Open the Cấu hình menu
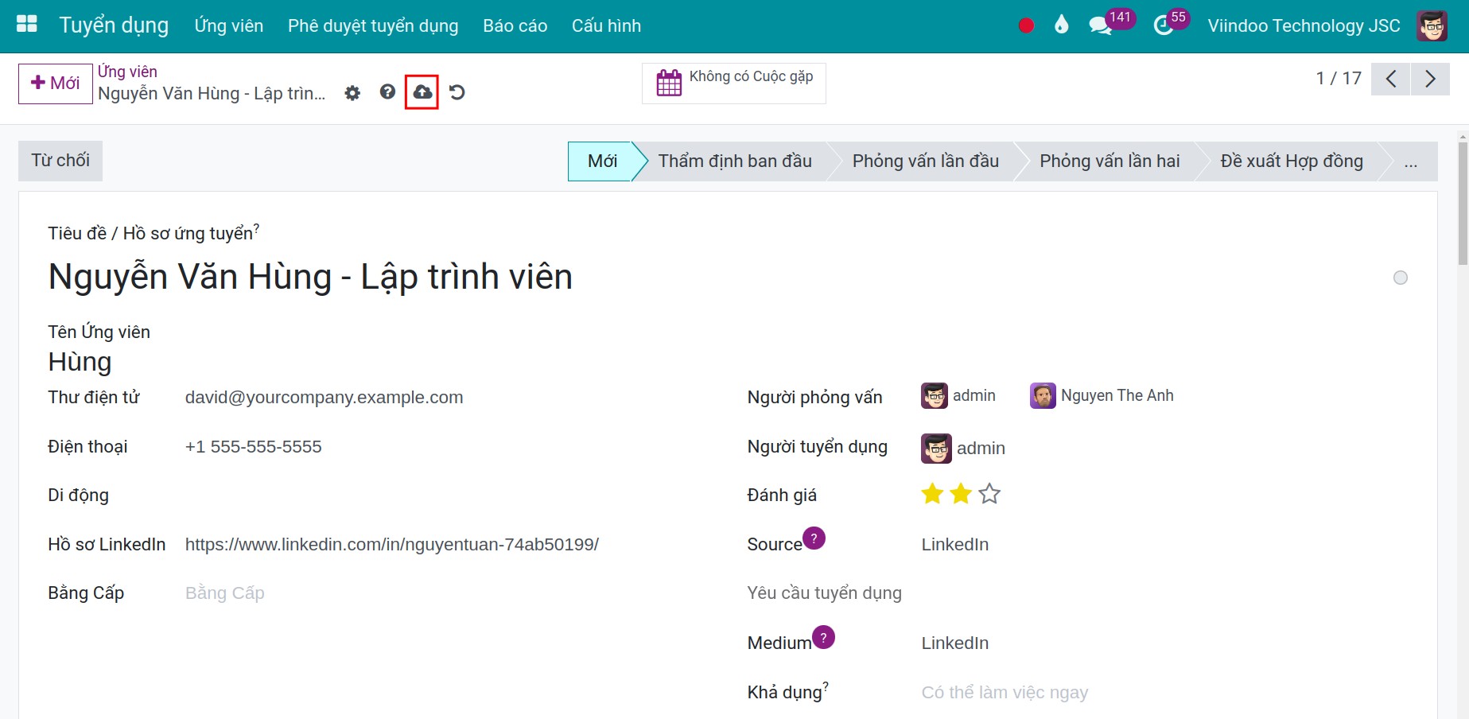Screen dimensions: 1469x719 point(606,25)
